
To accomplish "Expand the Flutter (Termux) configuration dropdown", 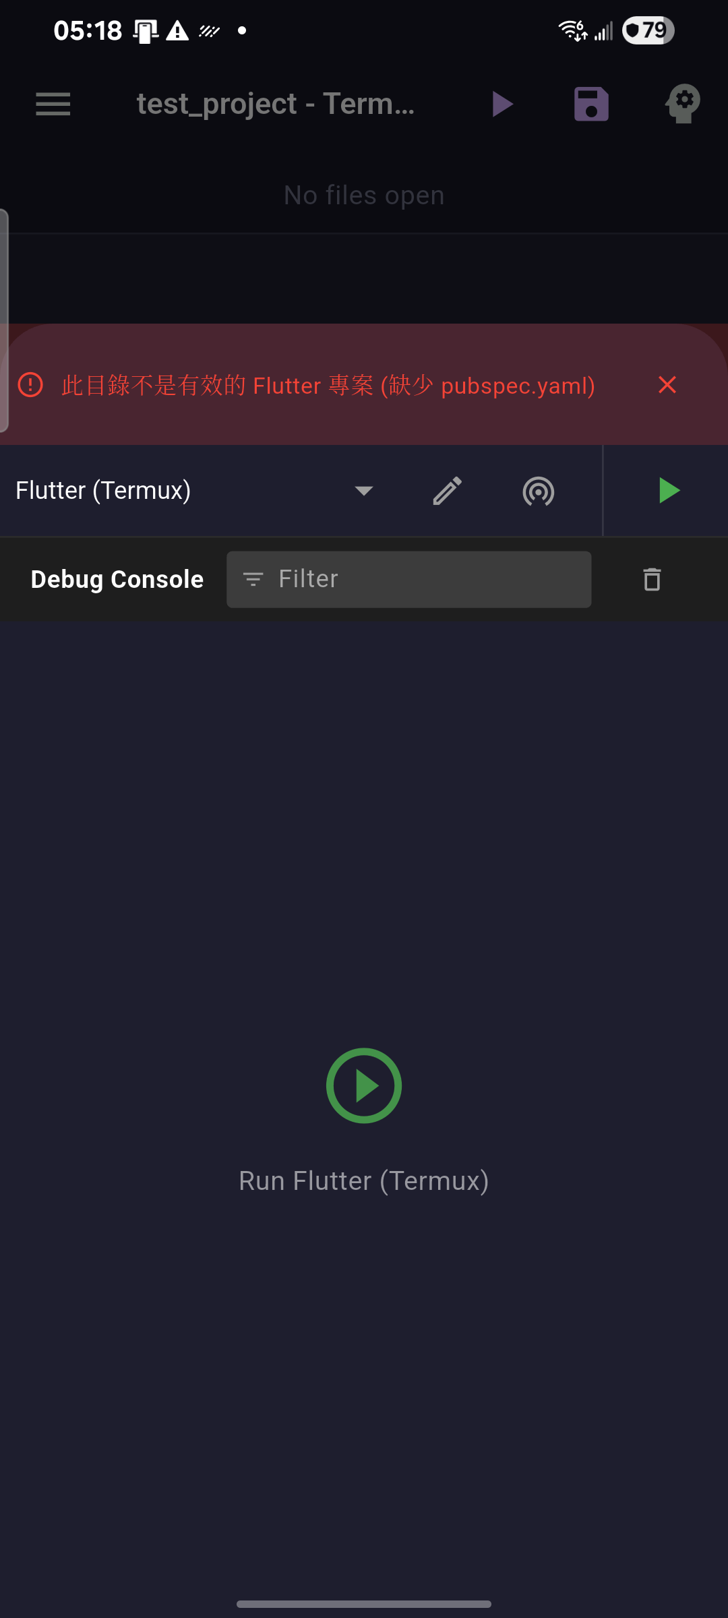I will [363, 491].
